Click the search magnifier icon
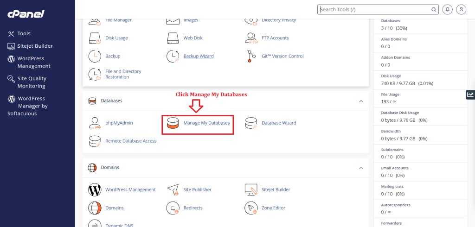This screenshot has height=227, width=475. coord(434,9)
